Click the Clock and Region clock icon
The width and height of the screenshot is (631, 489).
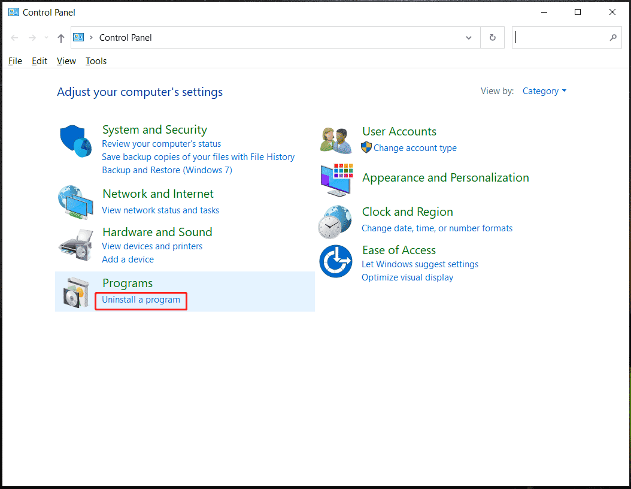point(335,222)
